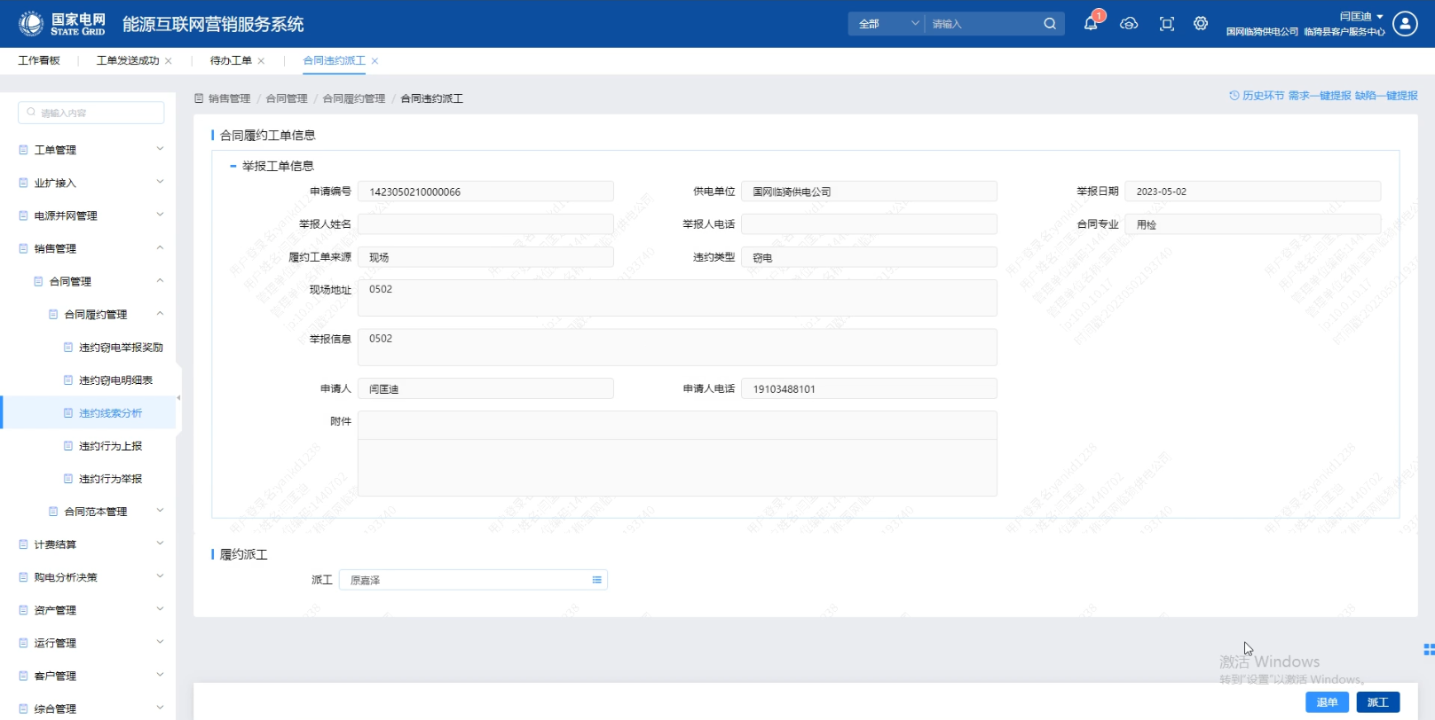Click the sidebar menu search field
The height and width of the screenshot is (720, 1435).
click(91, 113)
